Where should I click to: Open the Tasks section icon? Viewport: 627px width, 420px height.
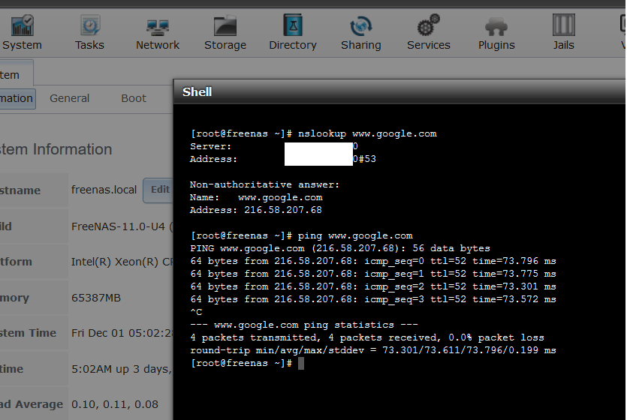tap(89, 26)
